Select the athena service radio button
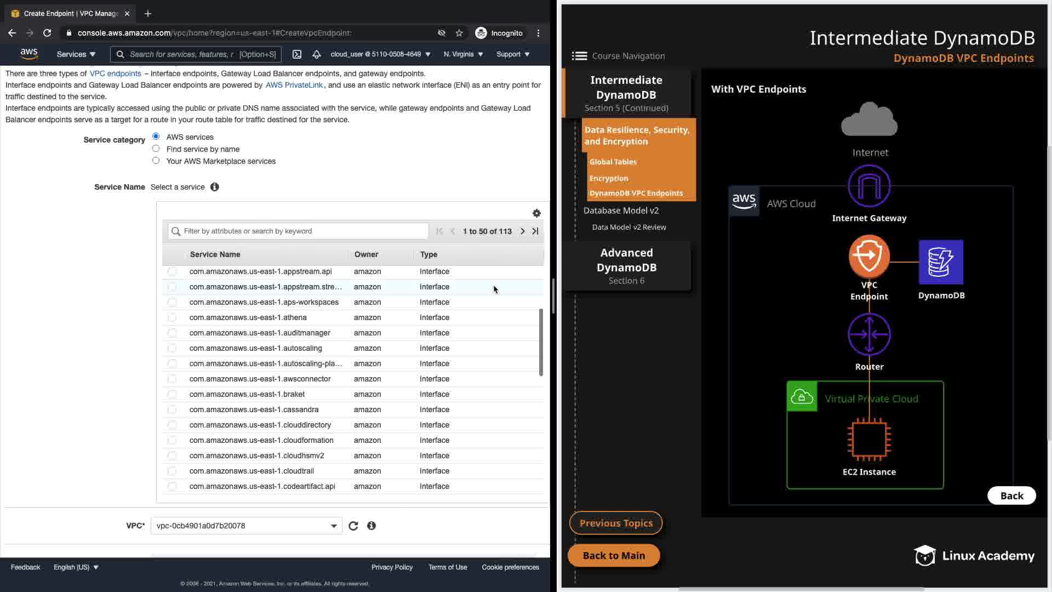This screenshot has height=592, width=1052. coord(172,317)
